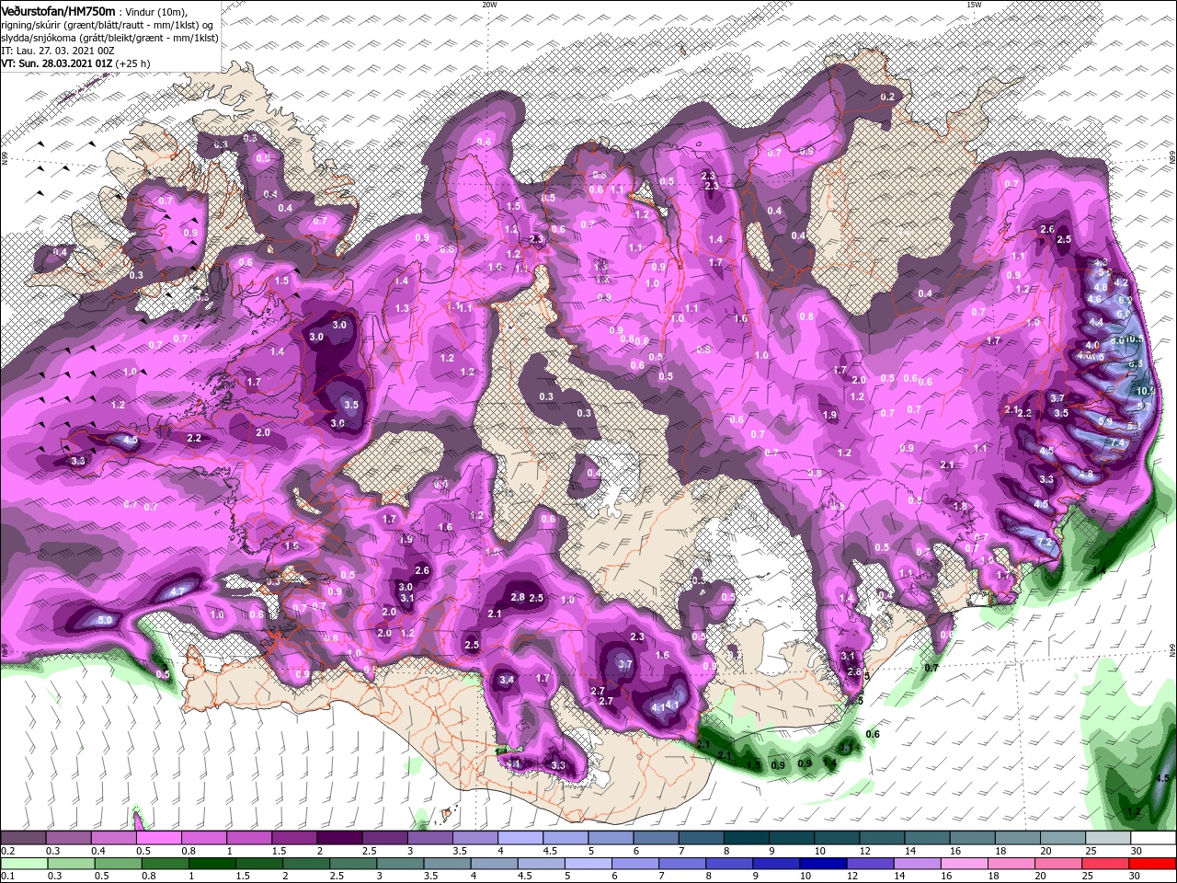
Task: Click the 'rigning/skúrir' legend description line
Action: (107, 24)
